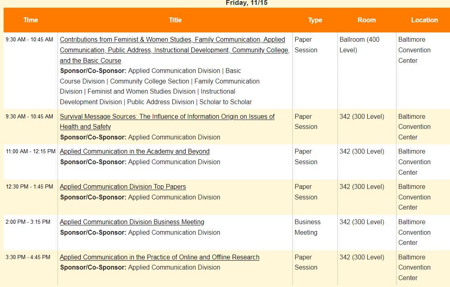Select the 12:30 PM - 1:45 PM time cell
The image size is (450, 287).
(x=29, y=187)
